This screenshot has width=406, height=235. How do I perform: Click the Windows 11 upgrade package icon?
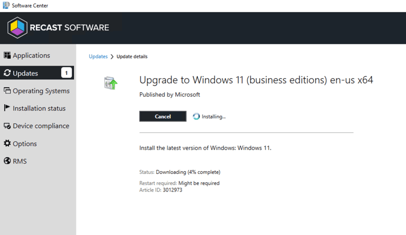[110, 83]
